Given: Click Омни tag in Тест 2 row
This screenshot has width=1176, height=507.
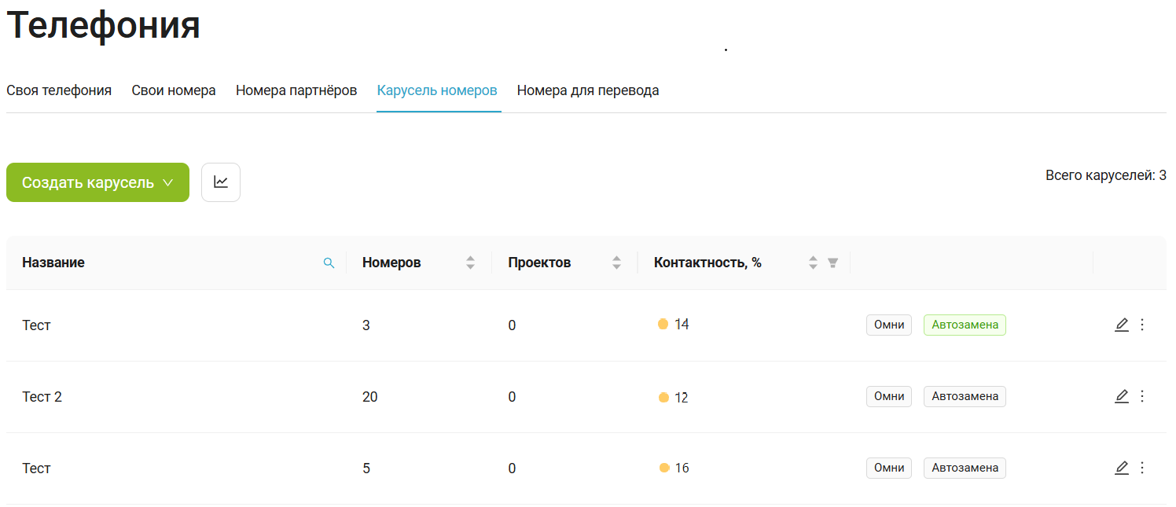Looking at the screenshot, I should coord(889,396).
